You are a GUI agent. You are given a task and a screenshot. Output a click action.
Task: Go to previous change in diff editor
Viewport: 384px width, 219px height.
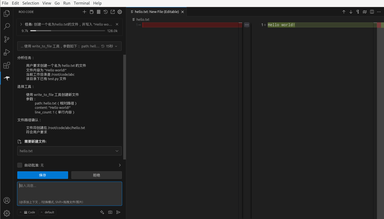pos(344,12)
